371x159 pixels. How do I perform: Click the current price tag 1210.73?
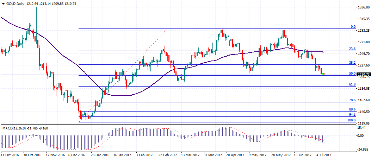(x=363, y=75)
